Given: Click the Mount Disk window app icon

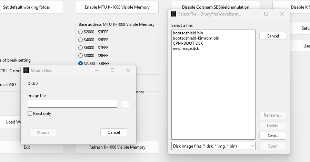Looking at the screenshot, I should click(26, 71).
